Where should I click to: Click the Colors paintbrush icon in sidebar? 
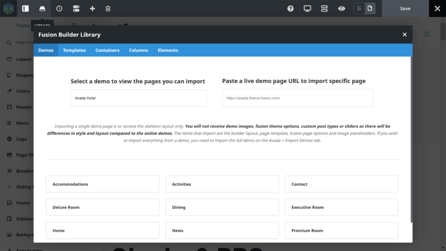point(9,91)
